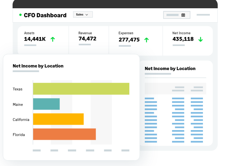
Task: Open the Sales dropdown
Action: tap(83, 15)
